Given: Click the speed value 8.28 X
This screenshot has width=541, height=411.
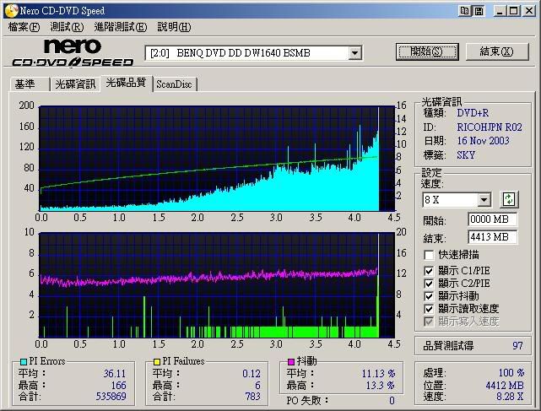Looking at the screenshot, I should pos(510,397).
